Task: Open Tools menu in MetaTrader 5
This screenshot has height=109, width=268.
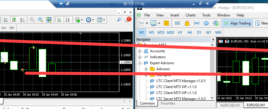Action: (206, 15)
